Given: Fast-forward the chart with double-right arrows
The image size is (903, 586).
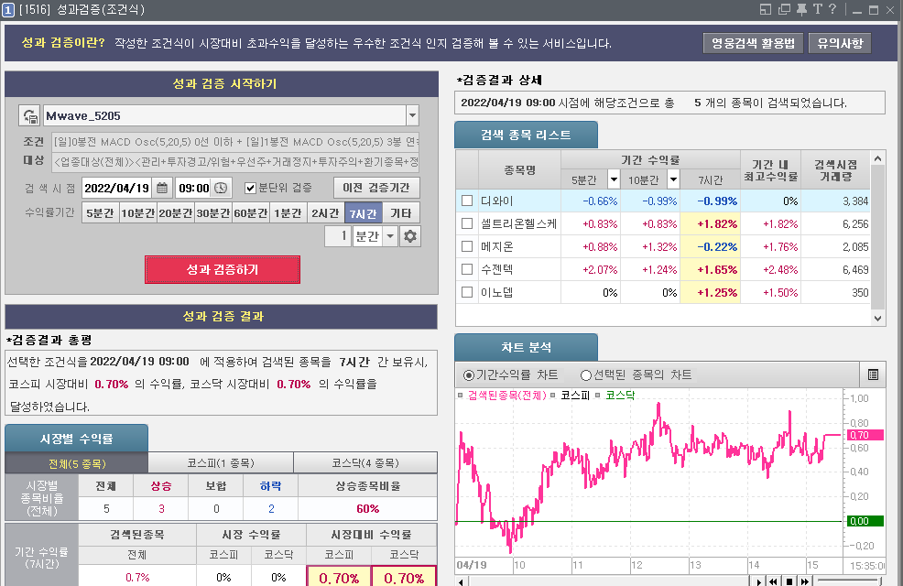Looking at the screenshot, I should [x=804, y=581].
